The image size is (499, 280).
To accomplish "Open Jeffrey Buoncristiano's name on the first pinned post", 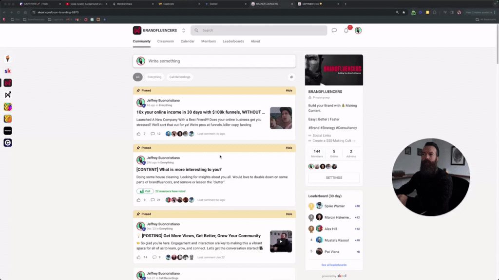I will pyautogui.click(x=163, y=100).
